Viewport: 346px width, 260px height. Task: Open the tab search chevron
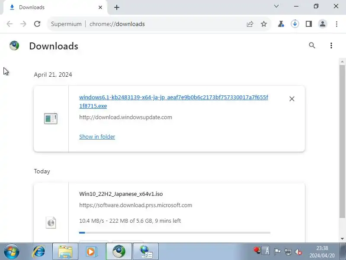coord(276,6)
